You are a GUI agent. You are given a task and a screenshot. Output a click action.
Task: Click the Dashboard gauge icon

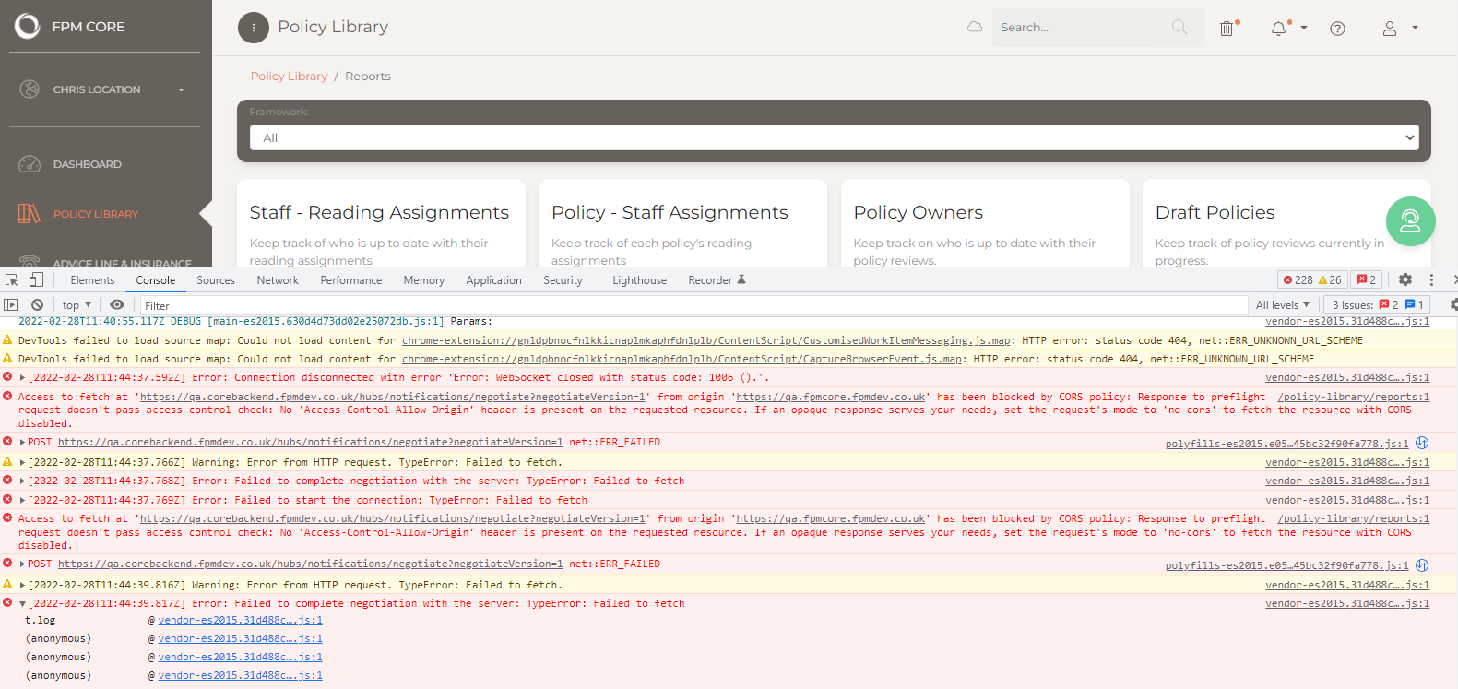[30, 164]
